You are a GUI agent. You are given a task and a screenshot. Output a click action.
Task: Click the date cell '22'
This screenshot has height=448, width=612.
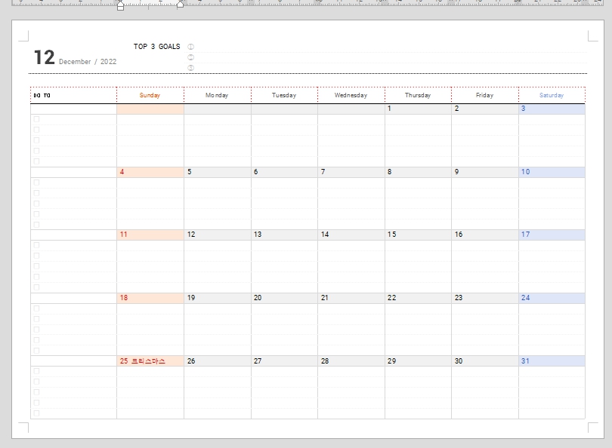tap(418, 298)
